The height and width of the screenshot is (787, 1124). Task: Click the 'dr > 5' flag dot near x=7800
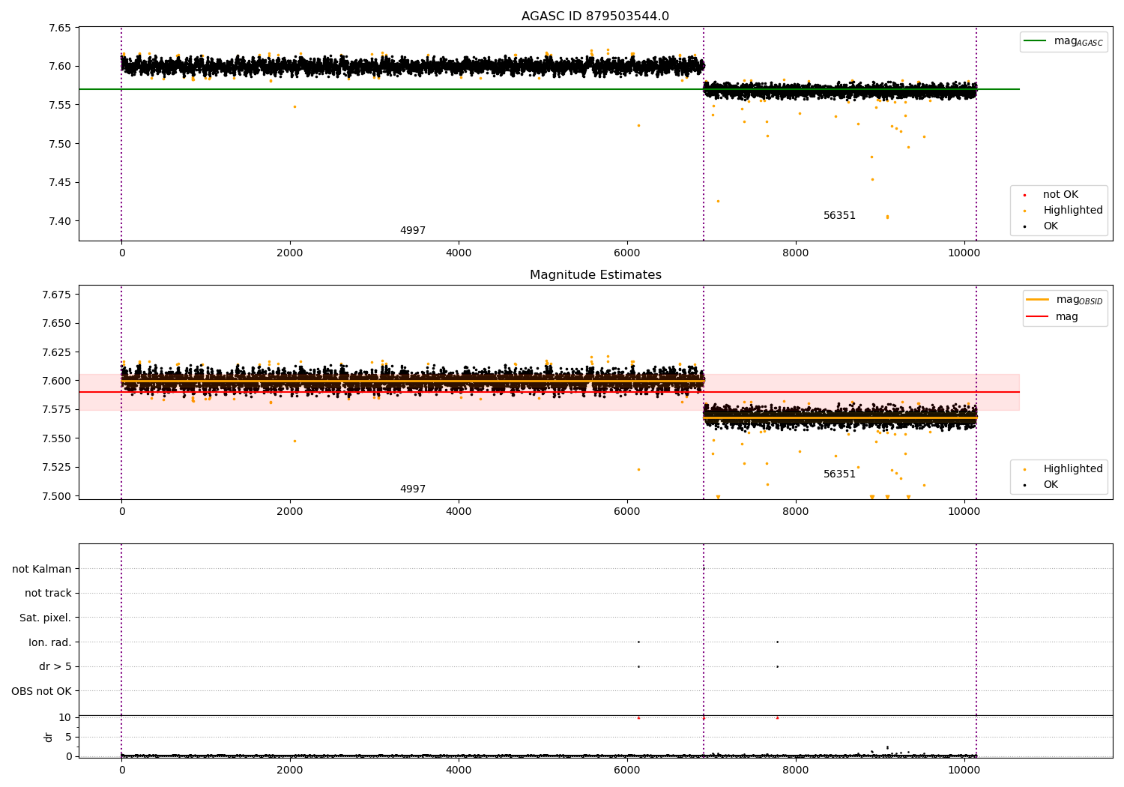tap(777, 666)
